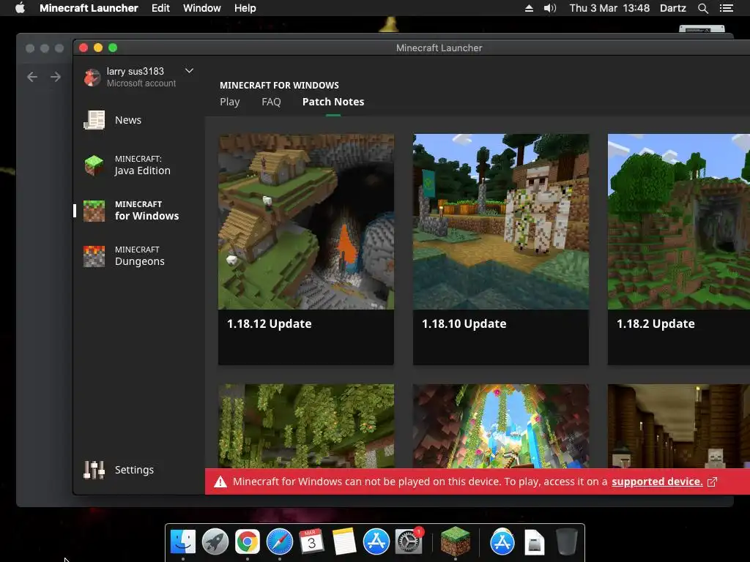Click Minecraft grass block icon in dock

pyautogui.click(x=455, y=541)
